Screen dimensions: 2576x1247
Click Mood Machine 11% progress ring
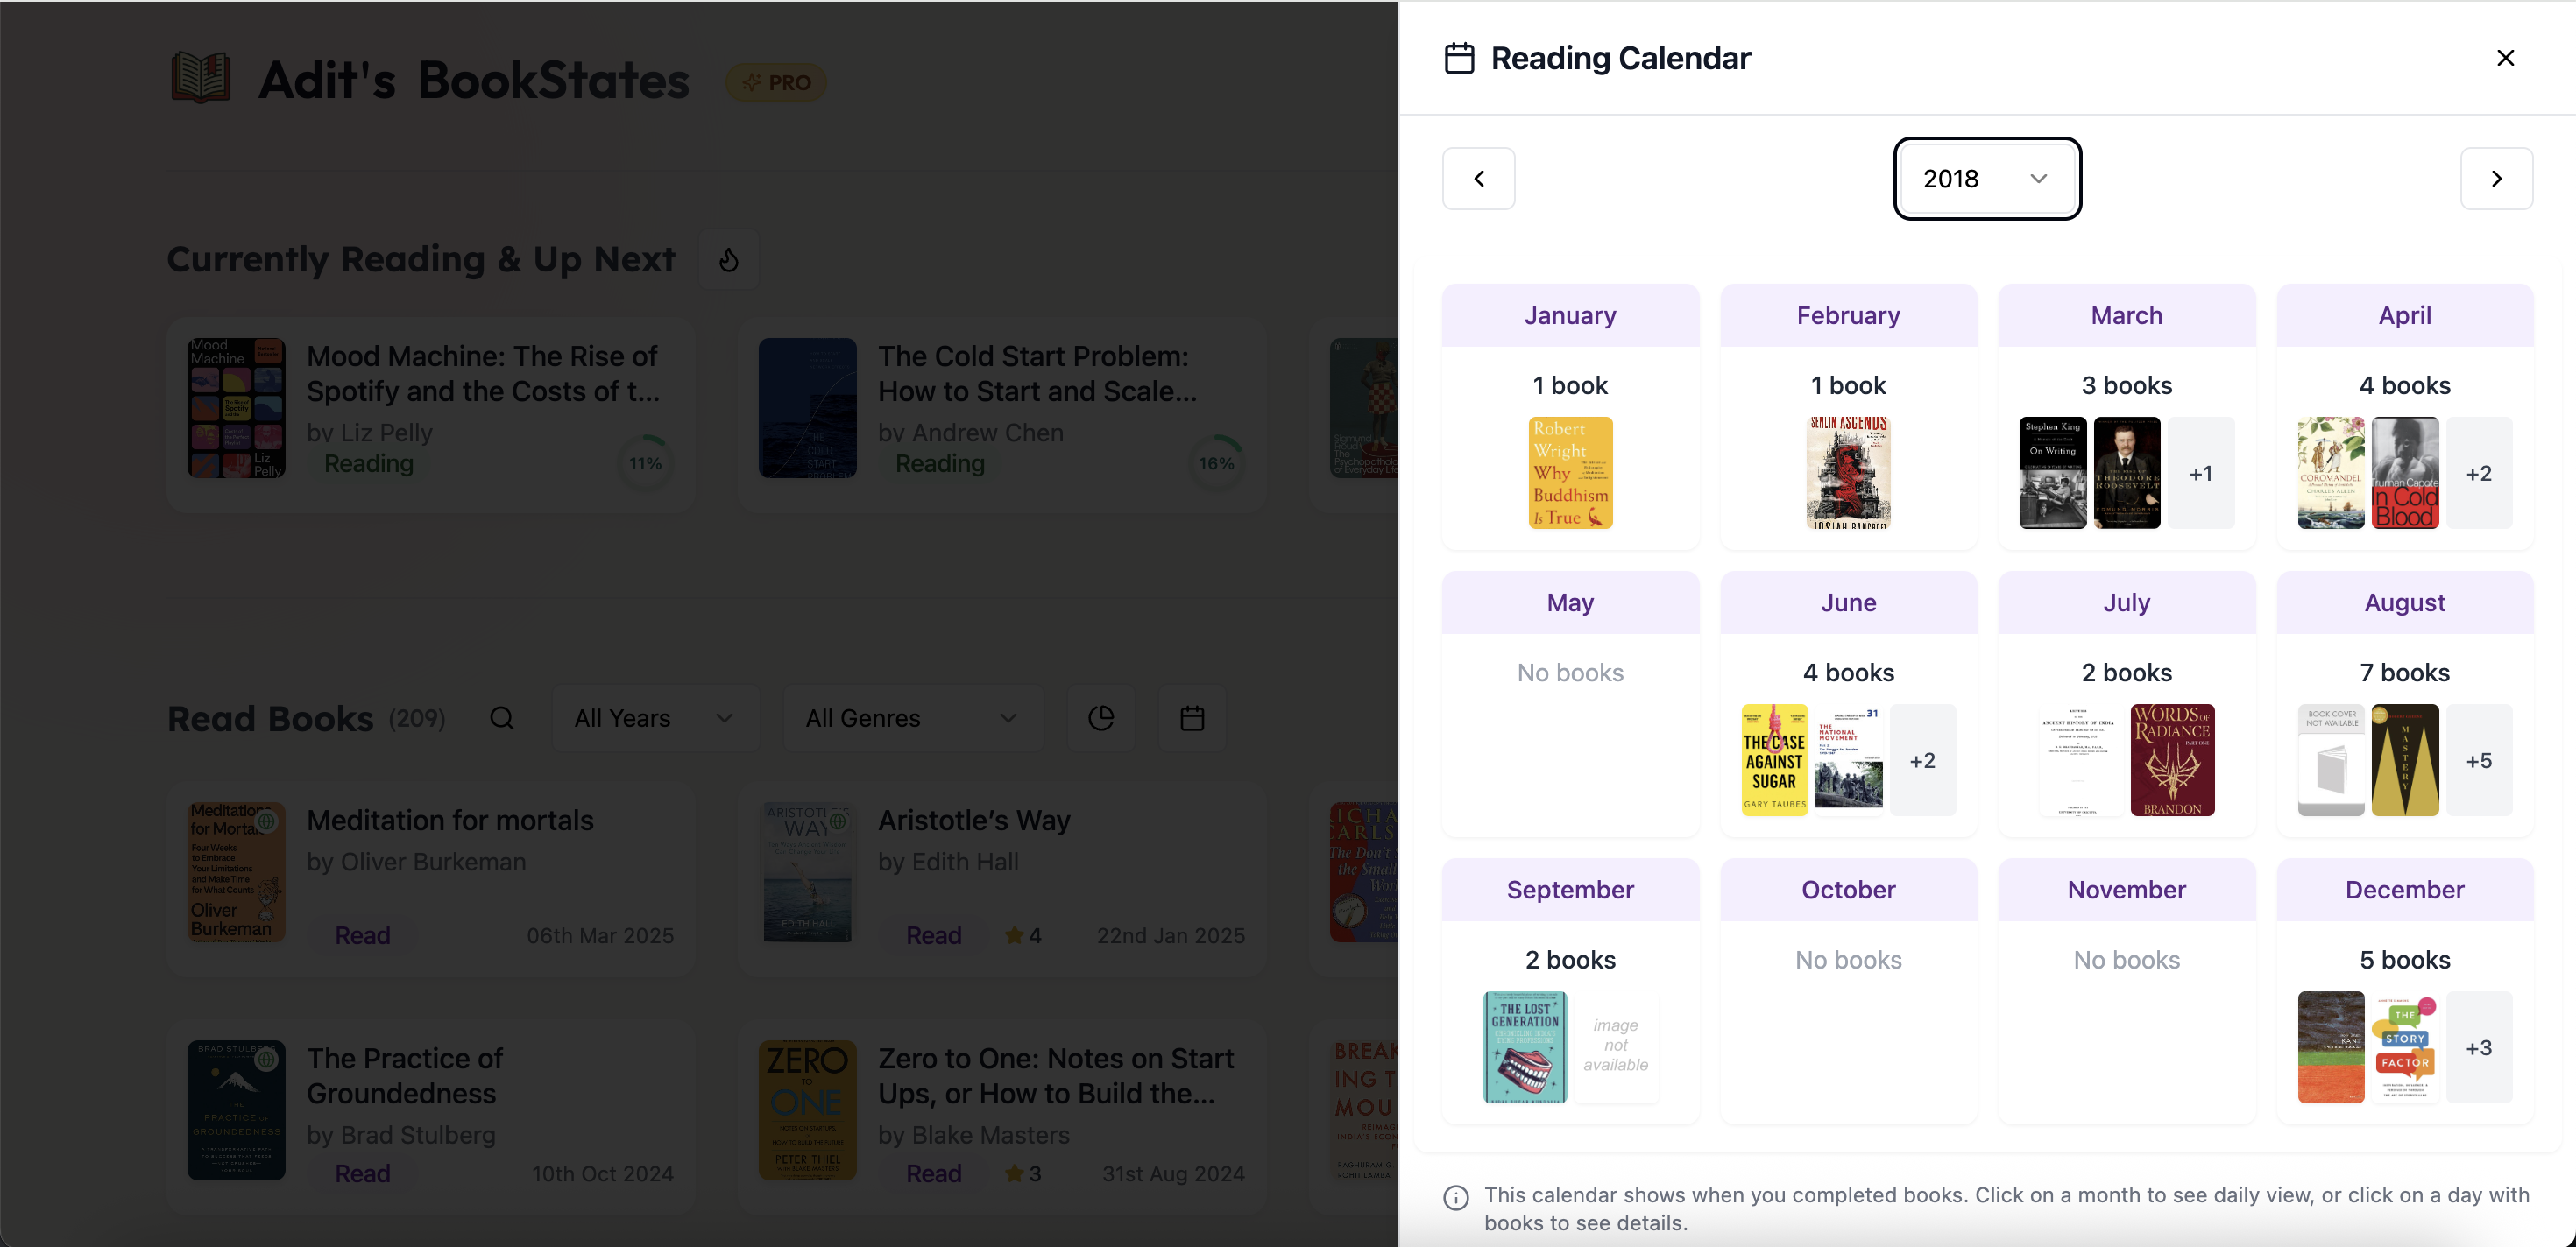pos(645,462)
